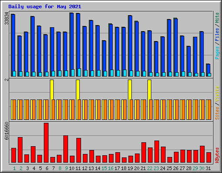
Task: Select the orange Sites bar for day 15
Action: pyautogui.click(x=105, y=109)
